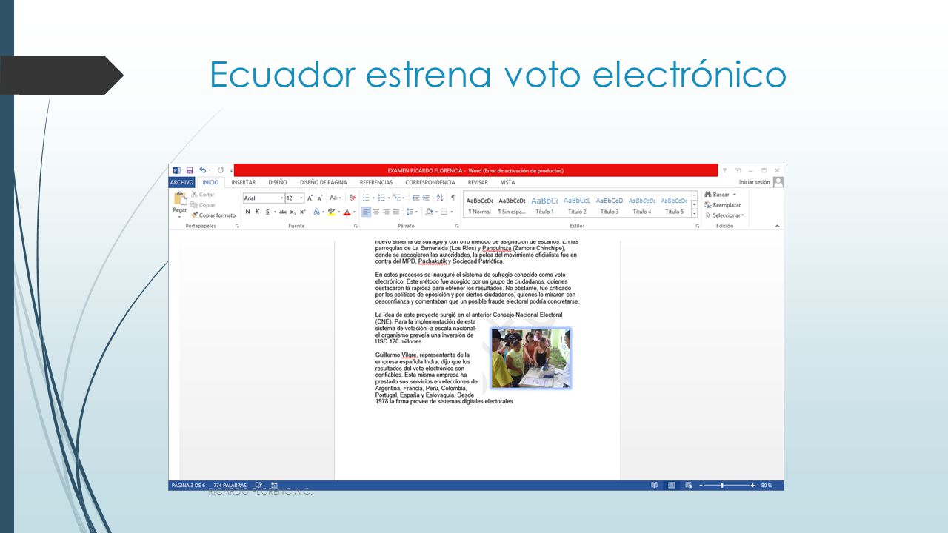
Task: Apply the Título 3 style
Action: 610,205
